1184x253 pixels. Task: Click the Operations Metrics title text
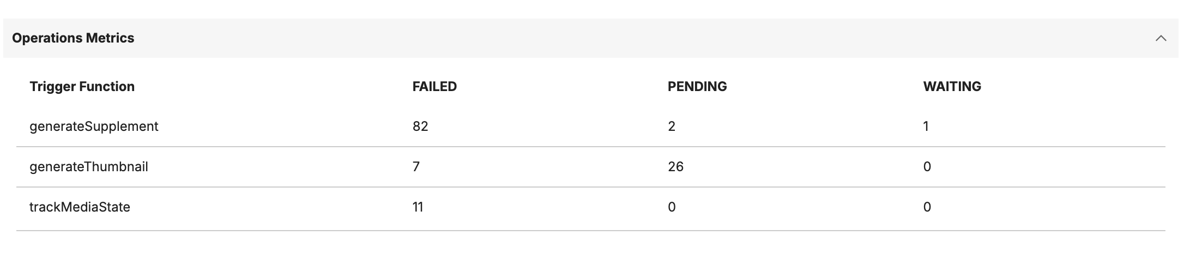point(73,38)
